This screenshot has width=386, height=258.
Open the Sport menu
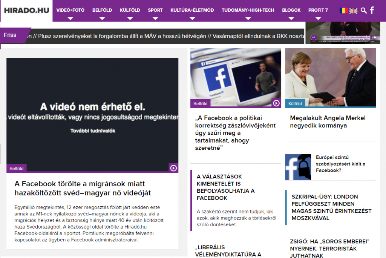[x=155, y=10]
